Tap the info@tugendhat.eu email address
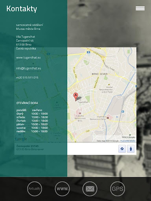The height and width of the screenshot is (201, 151). (28, 68)
